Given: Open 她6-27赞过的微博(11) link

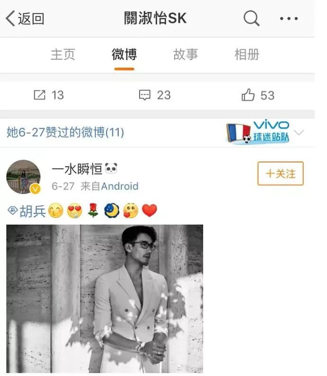Looking at the screenshot, I should [65, 132].
